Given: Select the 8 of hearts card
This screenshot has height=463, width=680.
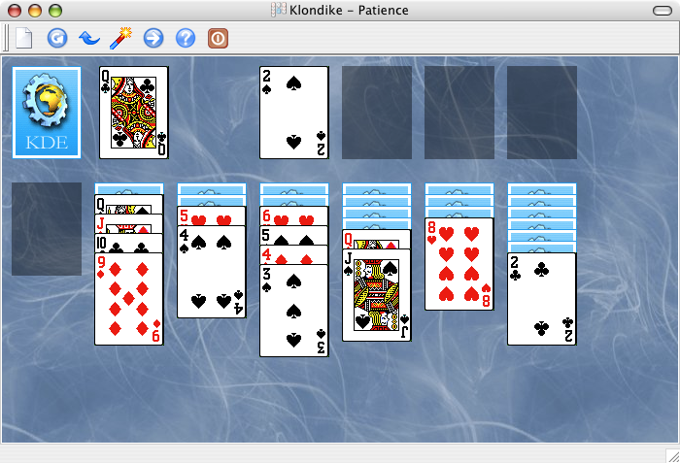Looking at the screenshot, I should coord(459,264).
